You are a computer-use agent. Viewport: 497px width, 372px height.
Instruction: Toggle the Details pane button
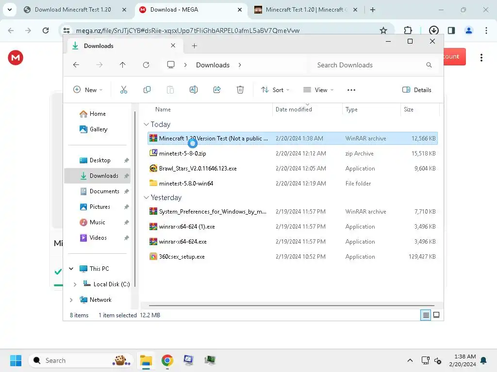point(416,90)
